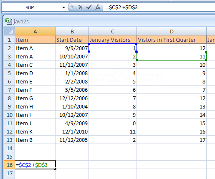Click the date cell 12/1/2010

pyautogui.click(x=72, y=131)
